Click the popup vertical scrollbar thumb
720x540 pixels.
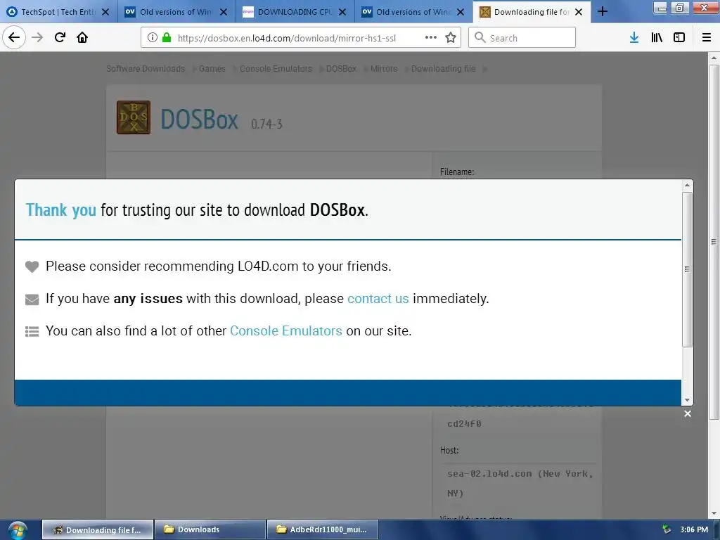tap(687, 269)
